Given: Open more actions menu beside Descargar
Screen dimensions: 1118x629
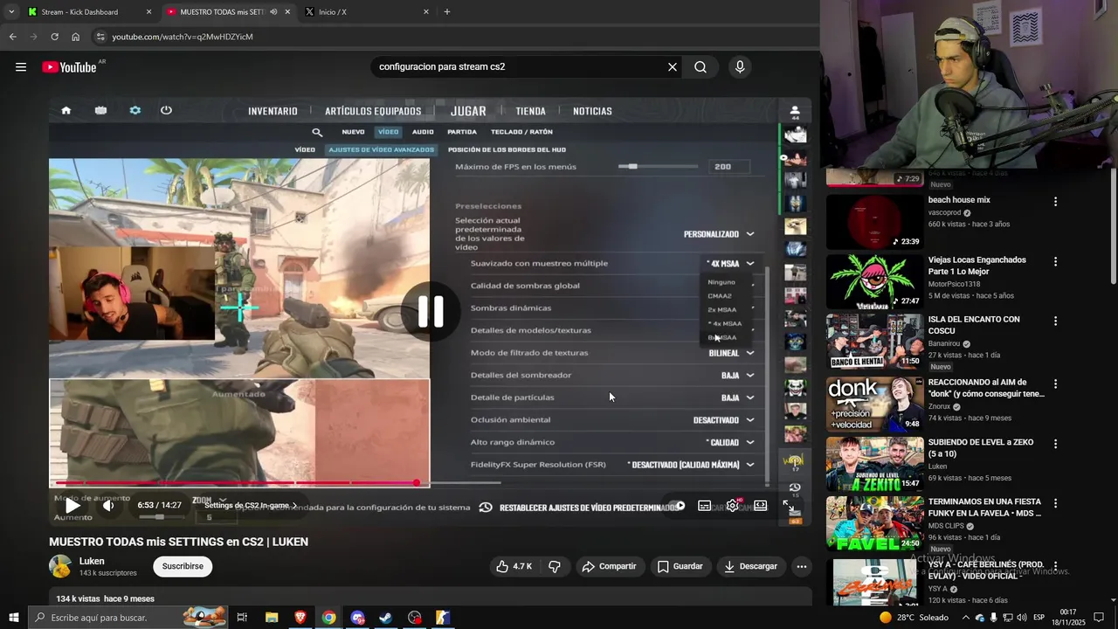Looking at the screenshot, I should 801,566.
